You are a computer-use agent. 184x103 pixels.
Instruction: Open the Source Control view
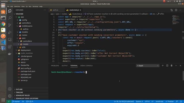10,25
